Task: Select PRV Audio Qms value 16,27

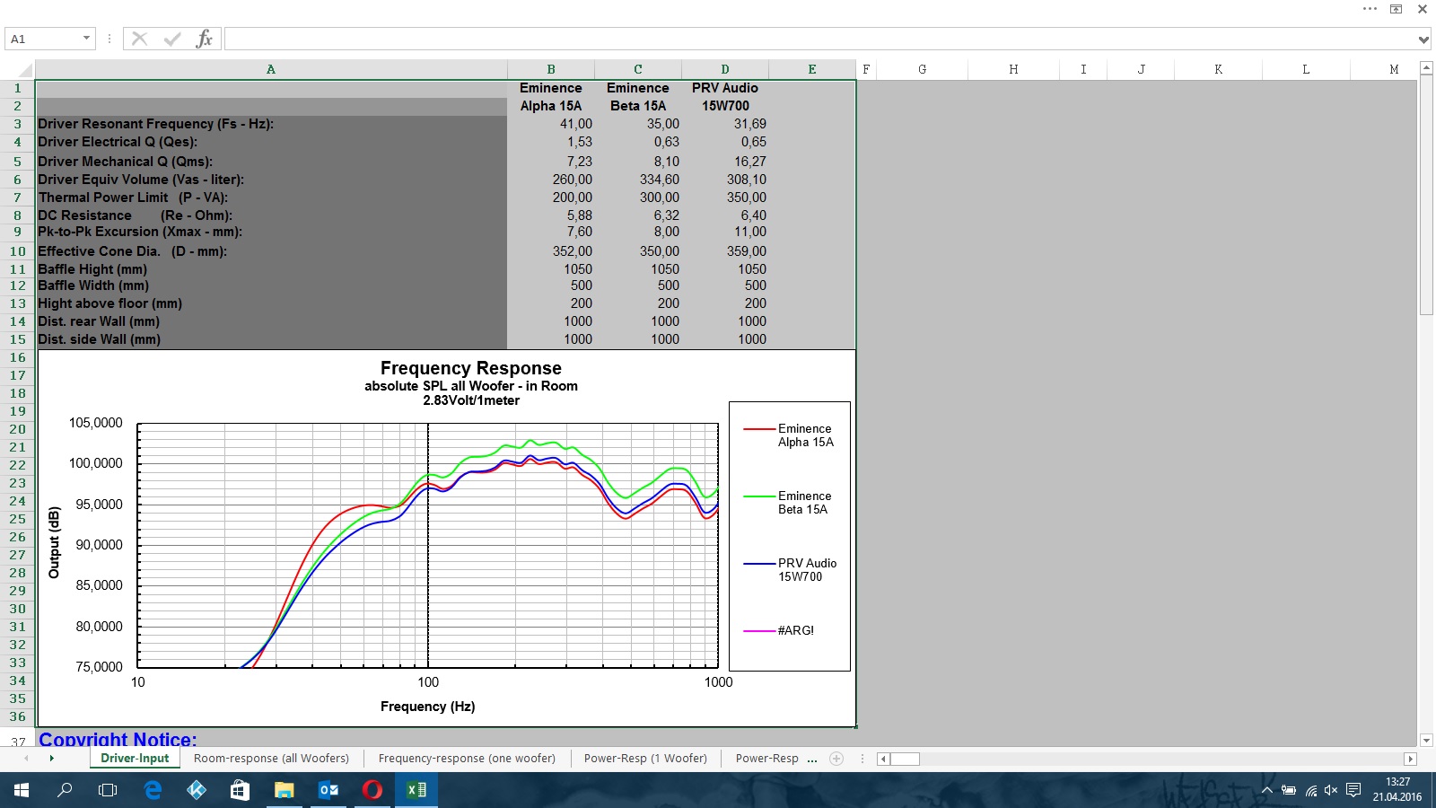Action: 725,162
